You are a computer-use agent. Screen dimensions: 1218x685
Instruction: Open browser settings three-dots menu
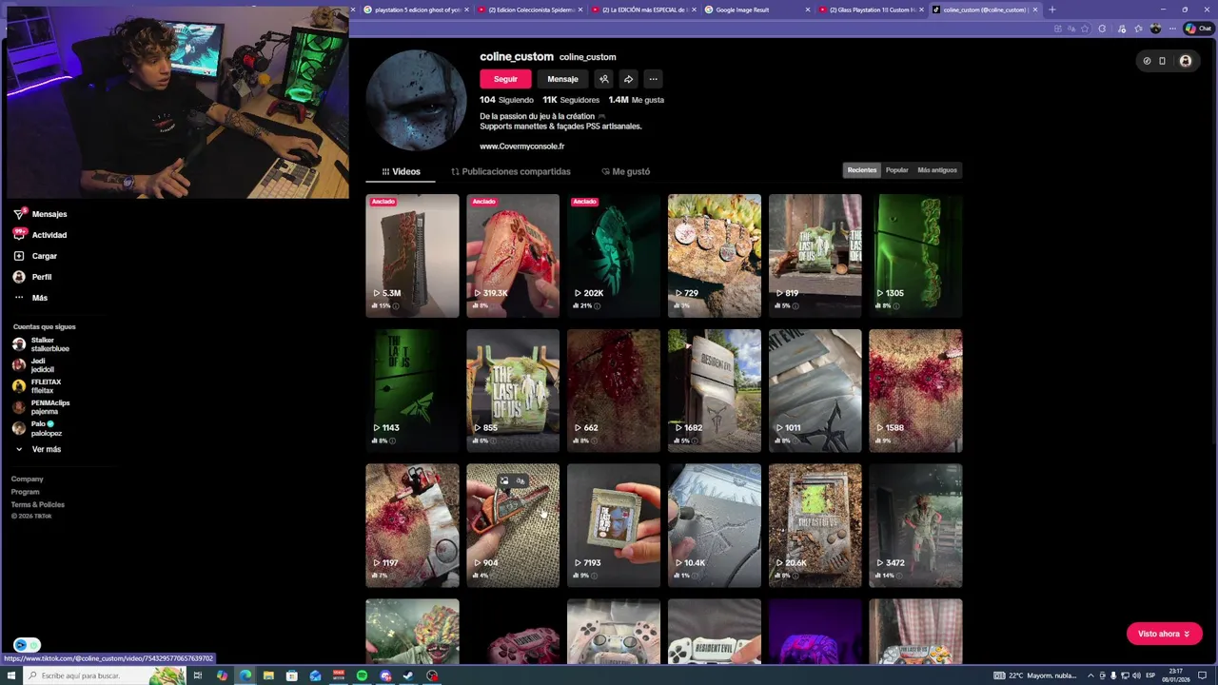tap(1171, 29)
